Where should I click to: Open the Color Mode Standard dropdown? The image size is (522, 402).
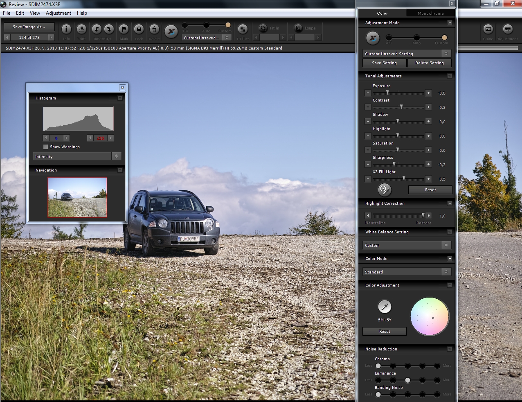pos(407,272)
